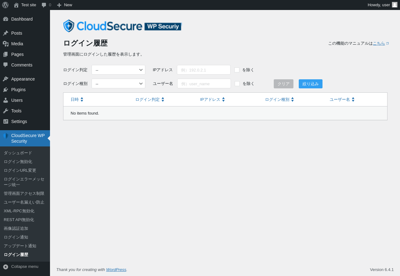Click the WordPress logo icon
The height and width of the screenshot is (276, 400).
coord(5,5)
